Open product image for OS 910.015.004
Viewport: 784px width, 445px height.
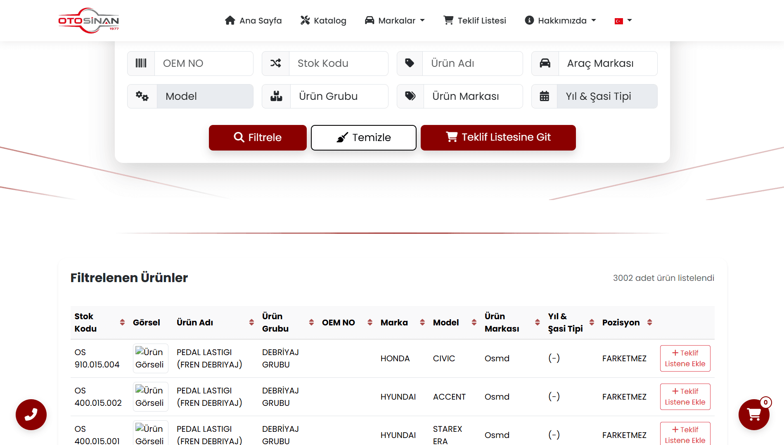coord(150,358)
